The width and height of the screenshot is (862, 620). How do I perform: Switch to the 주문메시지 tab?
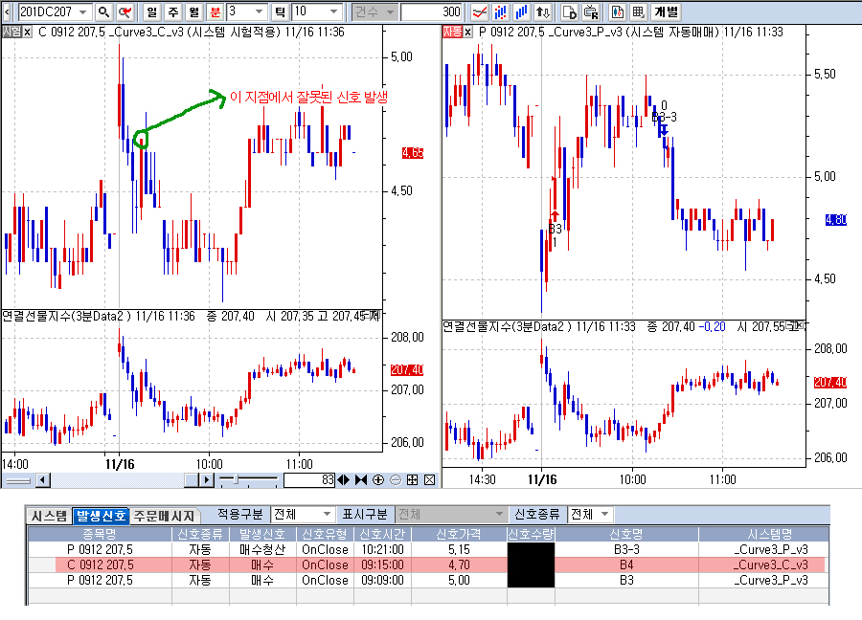(162, 516)
